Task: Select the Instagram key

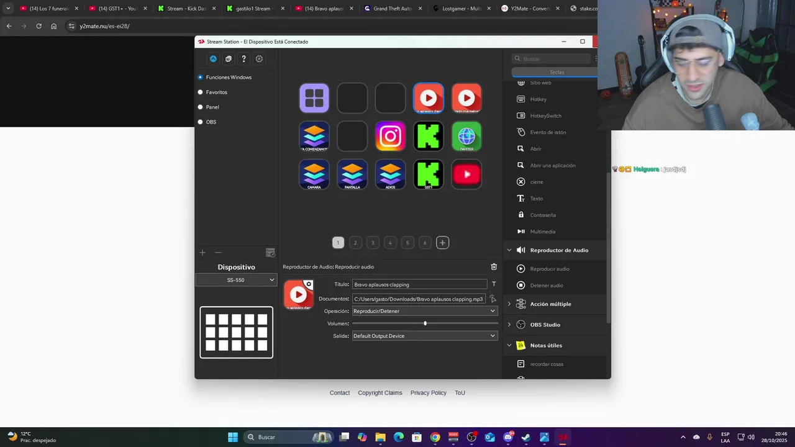Action: [390, 136]
